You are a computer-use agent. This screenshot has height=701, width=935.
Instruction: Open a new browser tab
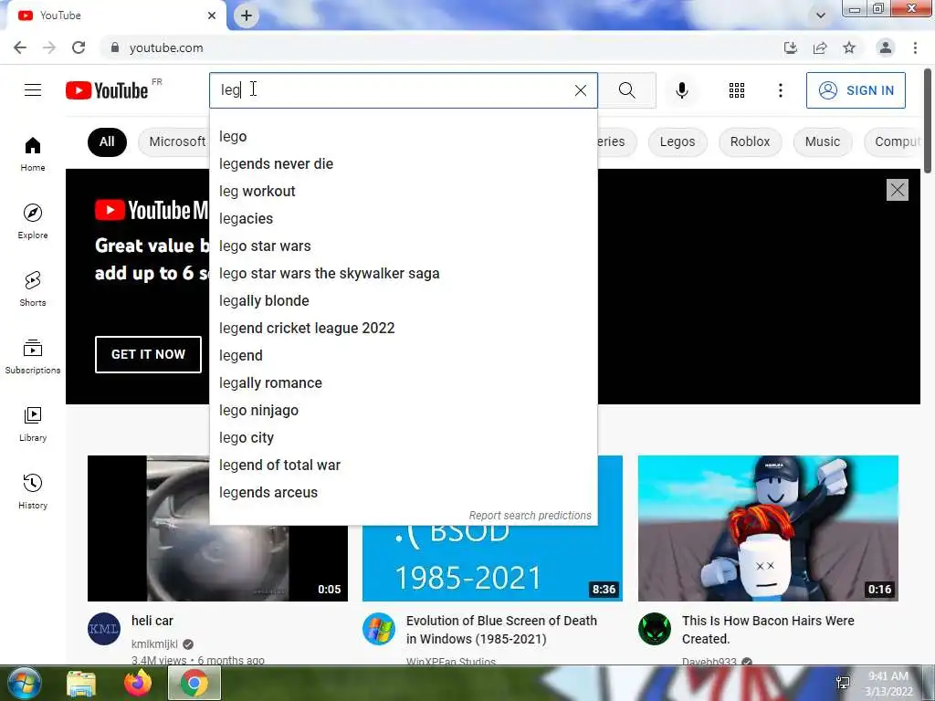[x=247, y=16]
